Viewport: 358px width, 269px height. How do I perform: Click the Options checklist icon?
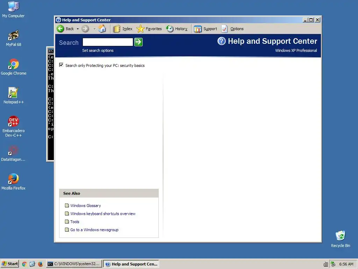(x=225, y=29)
